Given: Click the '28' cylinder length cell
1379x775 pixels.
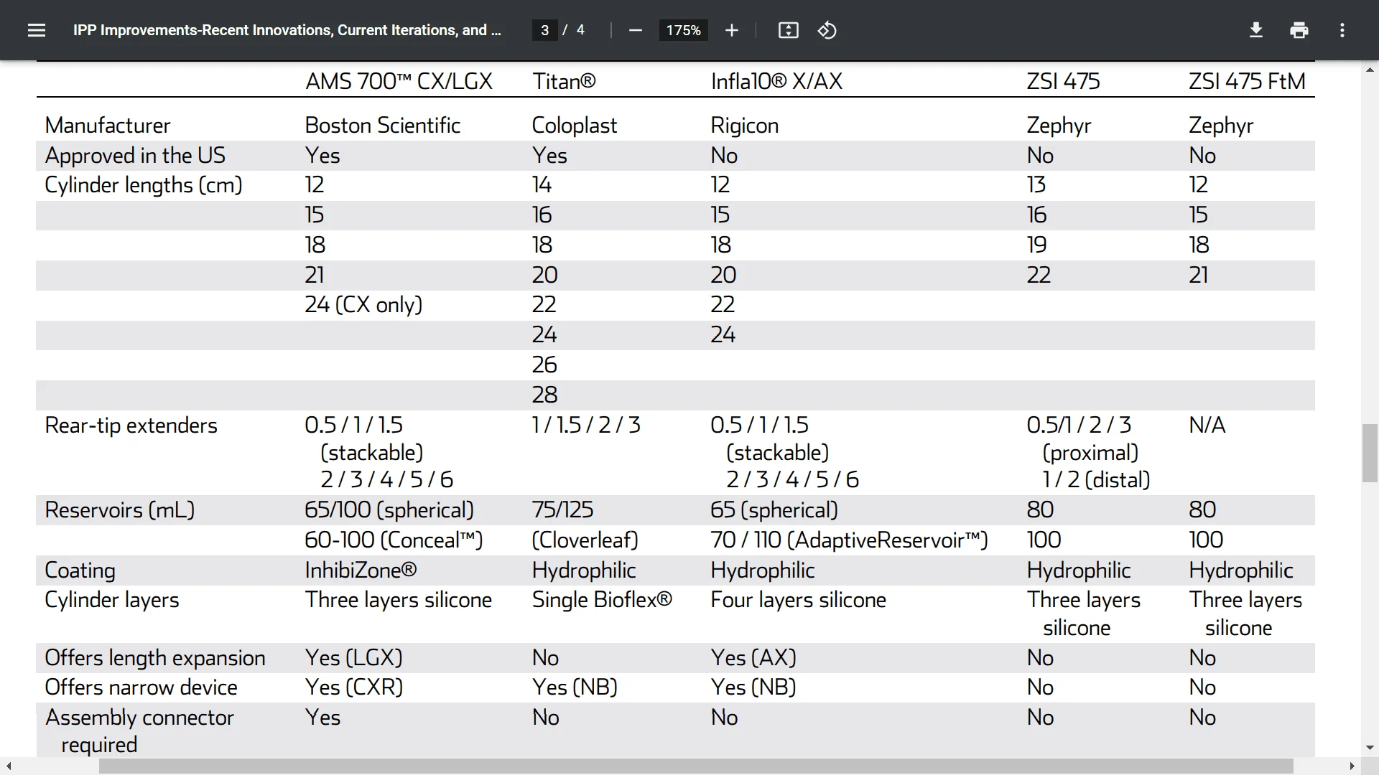Looking at the screenshot, I should tap(545, 395).
